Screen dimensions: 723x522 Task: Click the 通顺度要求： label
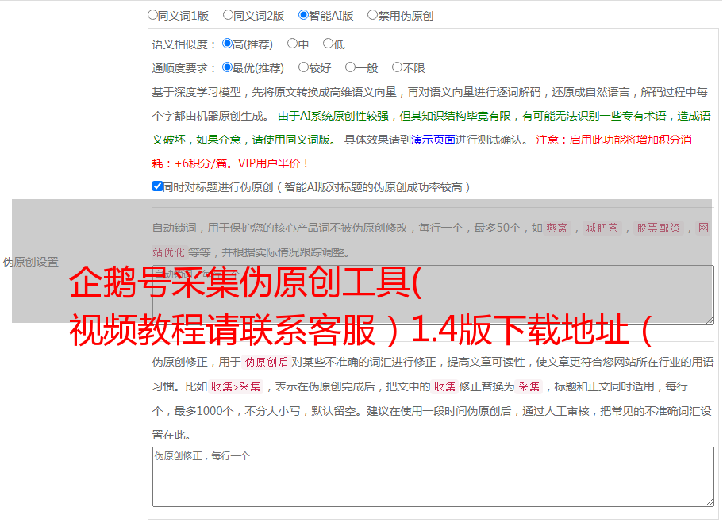click(x=184, y=68)
